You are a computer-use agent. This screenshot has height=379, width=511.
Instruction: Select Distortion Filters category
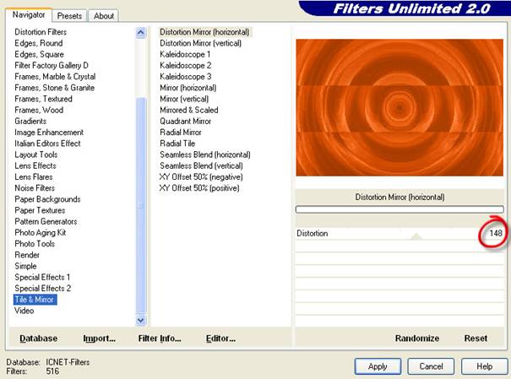point(41,32)
